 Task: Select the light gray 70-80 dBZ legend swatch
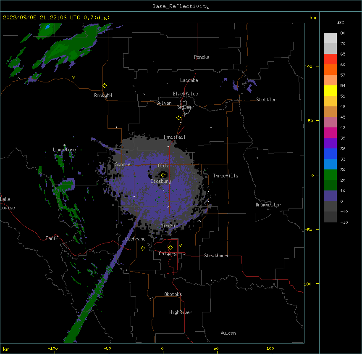[330, 38]
